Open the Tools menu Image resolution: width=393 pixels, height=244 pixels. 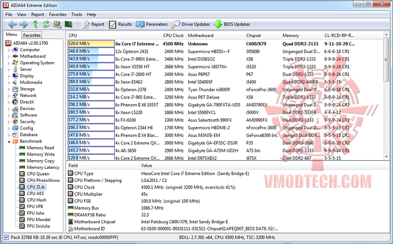(x=76, y=15)
